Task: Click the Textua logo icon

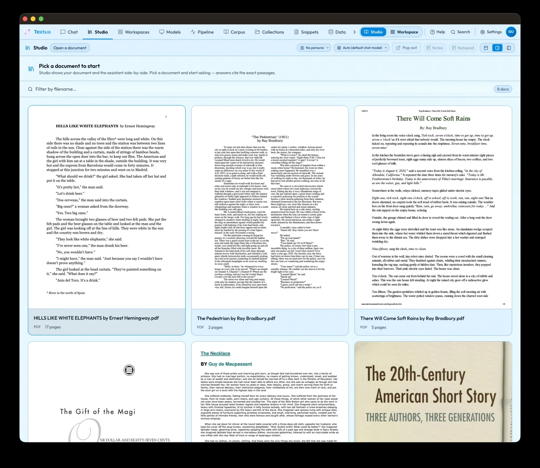Action: click(27, 32)
